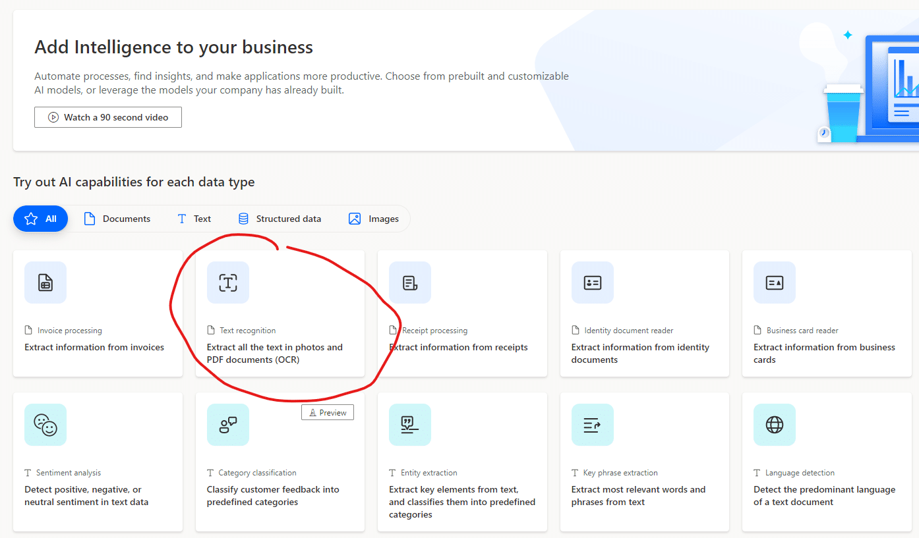Click the Category classification icon
This screenshot has width=919, height=538.
click(228, 425)
